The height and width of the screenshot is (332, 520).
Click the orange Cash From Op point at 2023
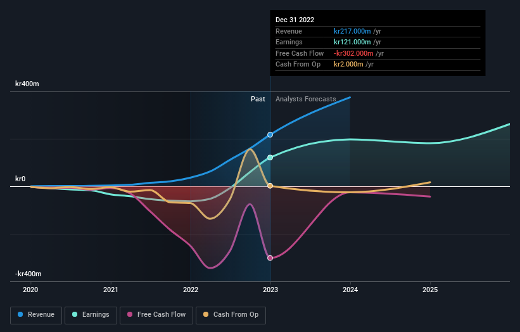pos(270,186)
